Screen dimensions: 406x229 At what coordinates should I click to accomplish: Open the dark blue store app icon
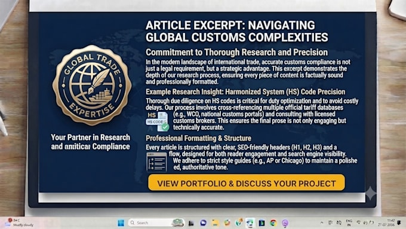pyautogui.click(x=262, y=223)
